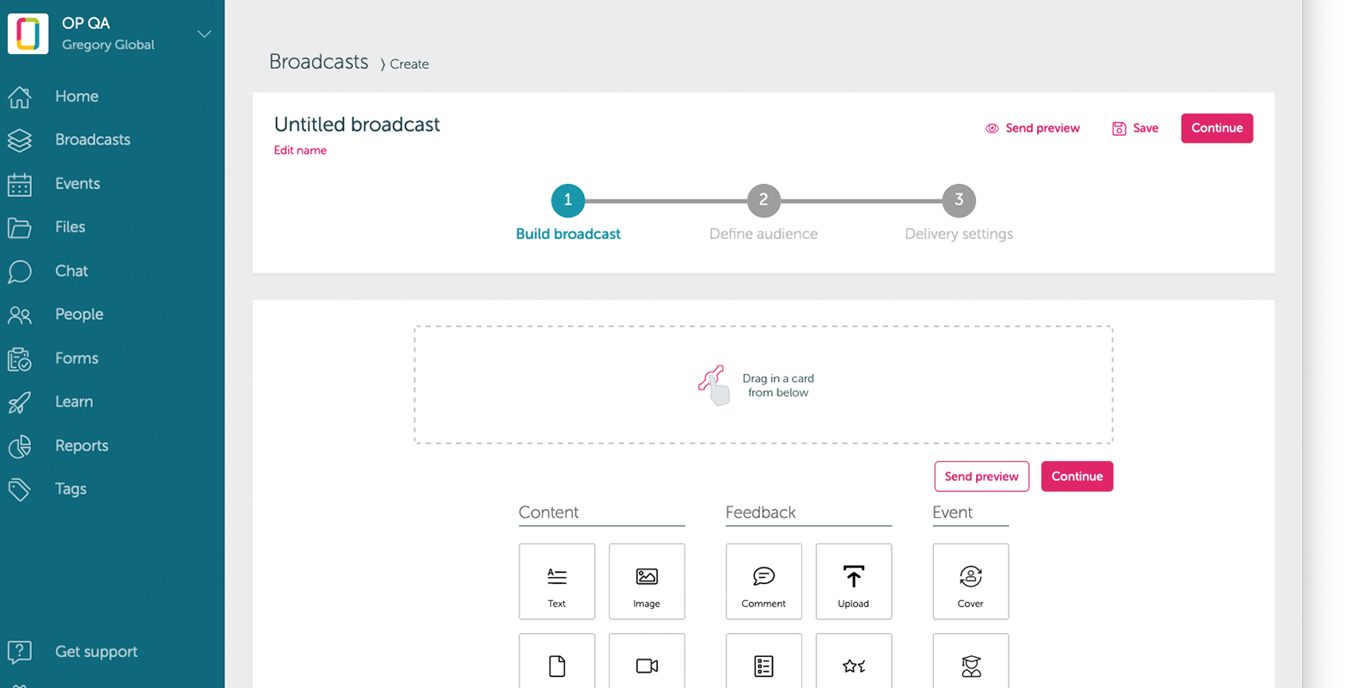This screenshot has width=1350, height=688.
Task: Click the Build broadcast step label
Action: pos(568,234)
